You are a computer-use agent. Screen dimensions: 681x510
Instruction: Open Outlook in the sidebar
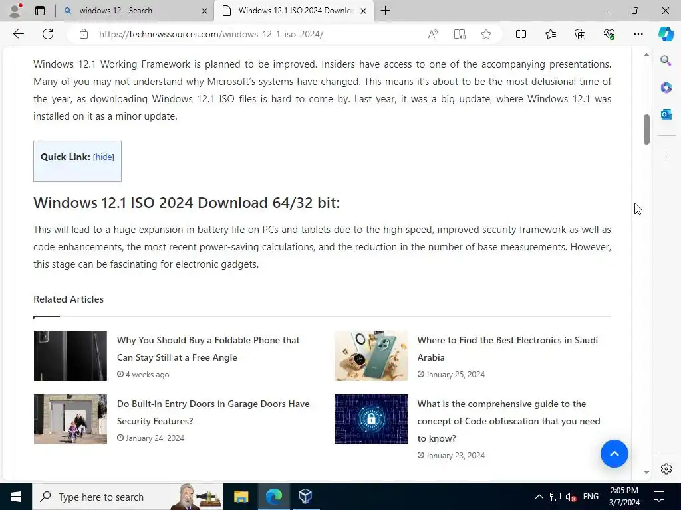pyautogui.click(x=666, y=114)
